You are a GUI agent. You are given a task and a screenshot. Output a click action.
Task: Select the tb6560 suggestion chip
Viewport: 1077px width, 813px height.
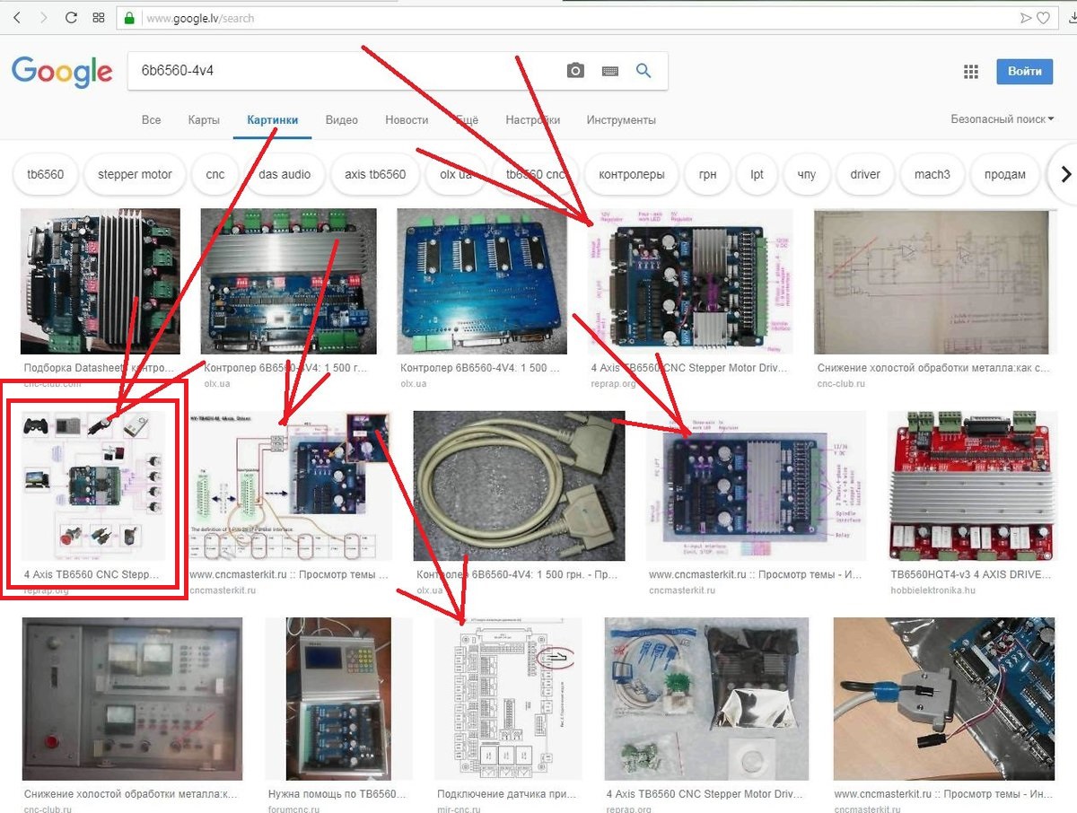[46, 174]
